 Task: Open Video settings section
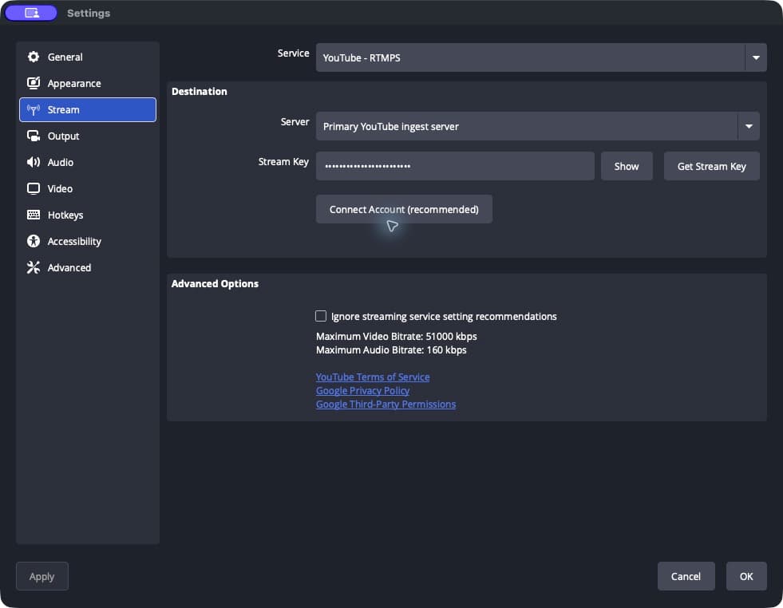[x=87, y=188]
